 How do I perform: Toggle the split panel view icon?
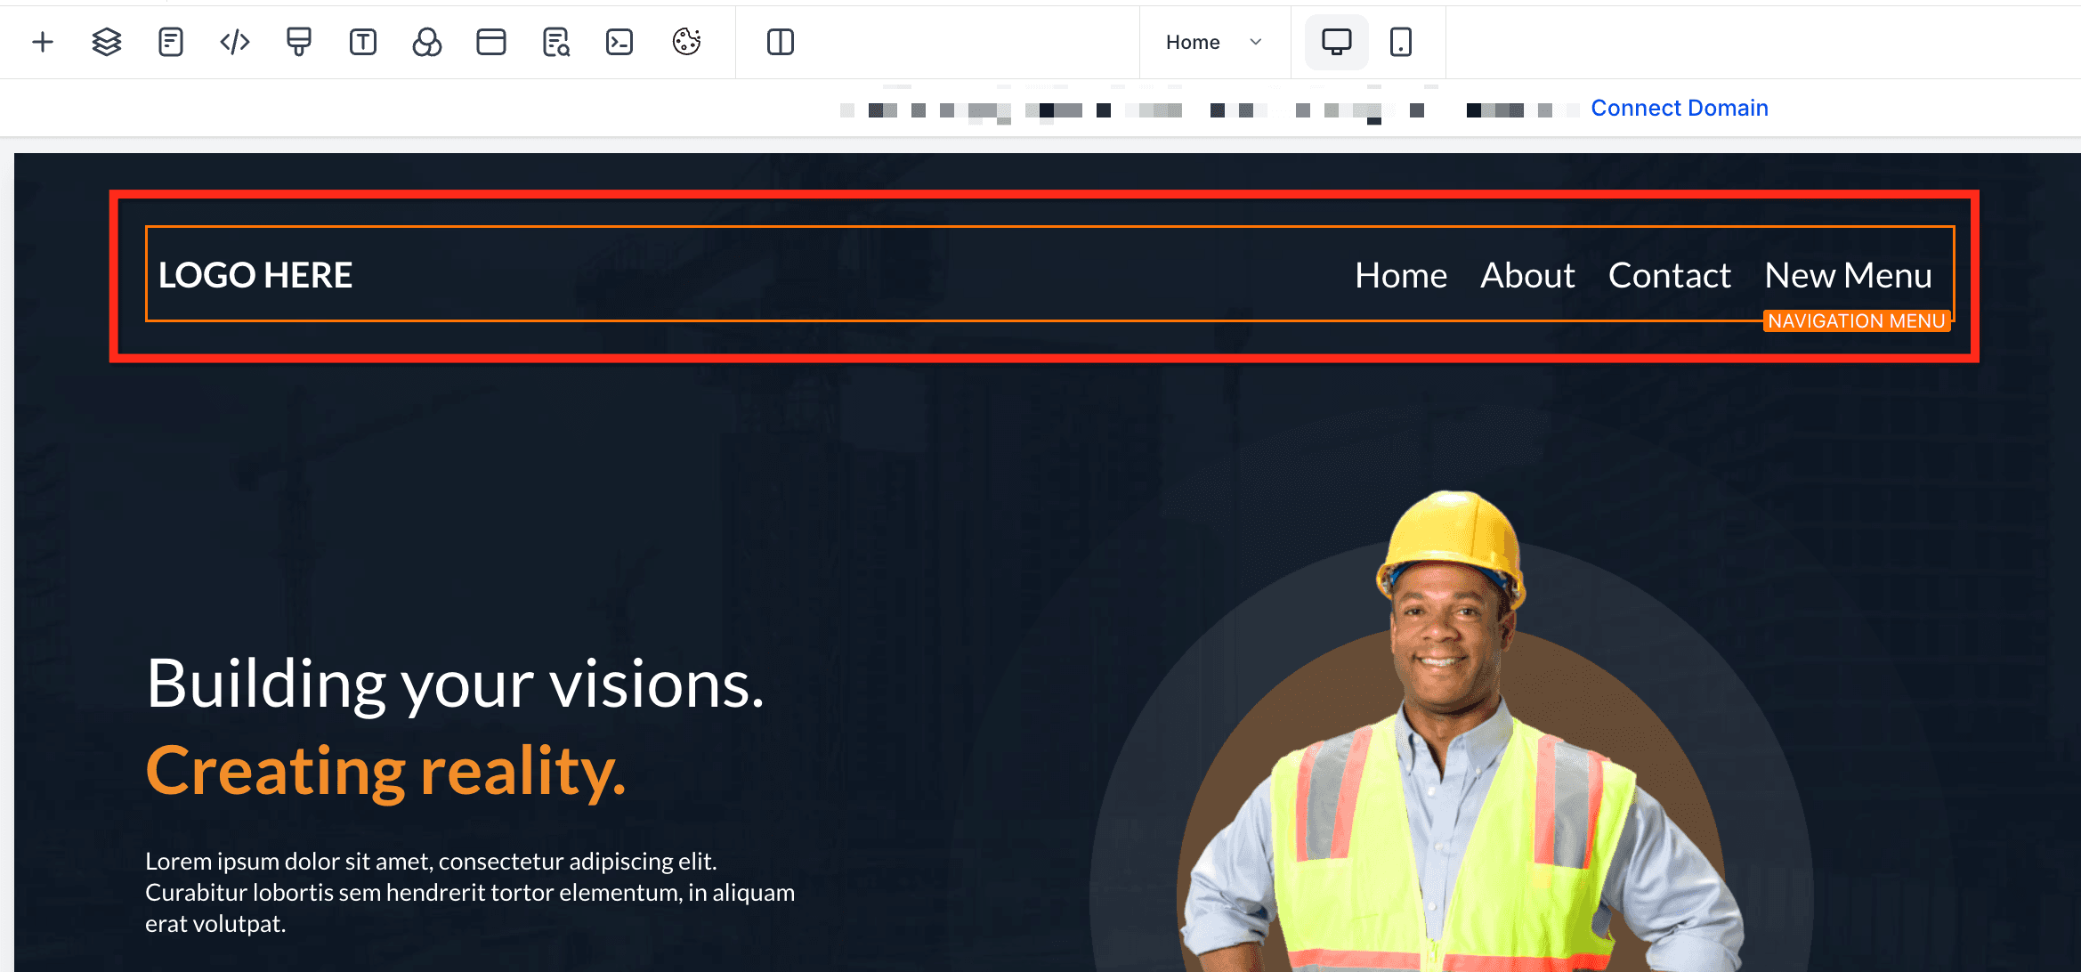pyautogui.click(x=781, y=42)
